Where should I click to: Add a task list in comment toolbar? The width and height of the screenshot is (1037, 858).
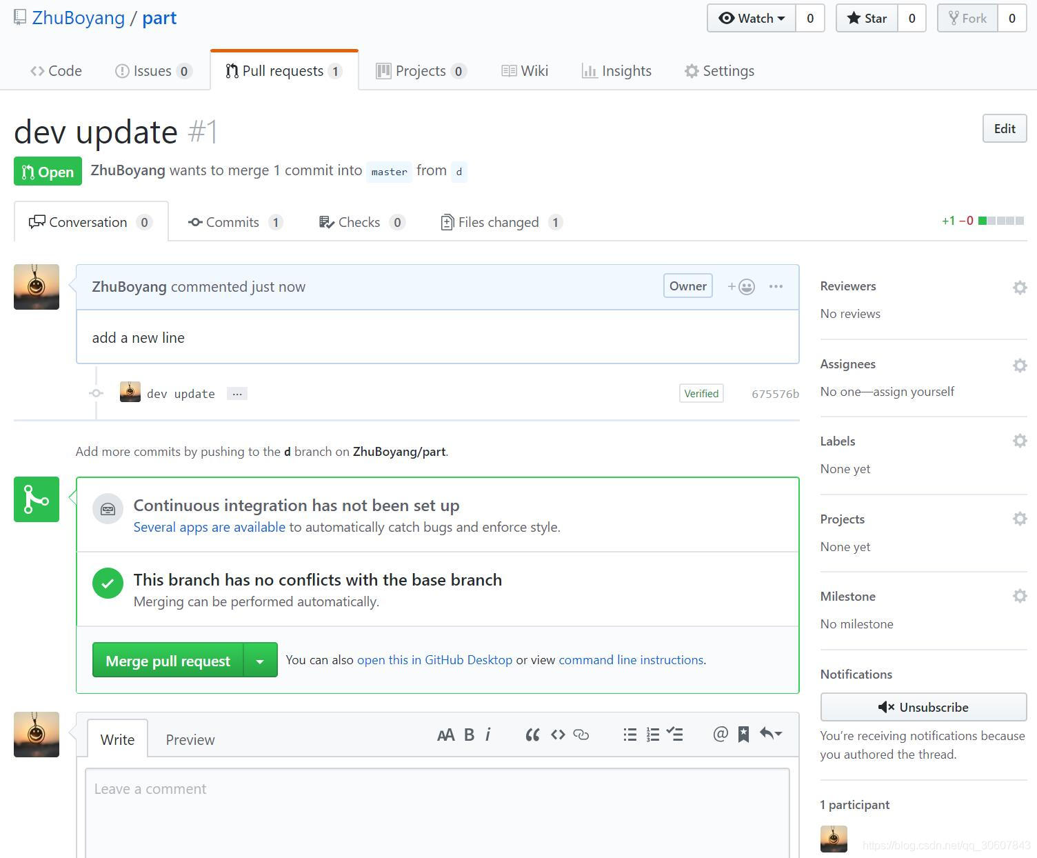pyautogui.click(x=675, y=735)
